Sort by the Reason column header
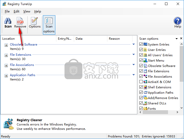This screenshot has width=184, height=139. (120, 39)
